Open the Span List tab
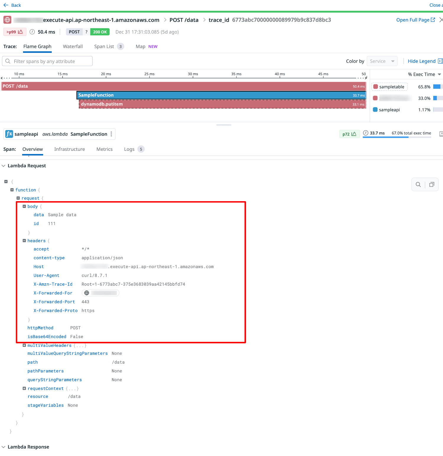 109,47
